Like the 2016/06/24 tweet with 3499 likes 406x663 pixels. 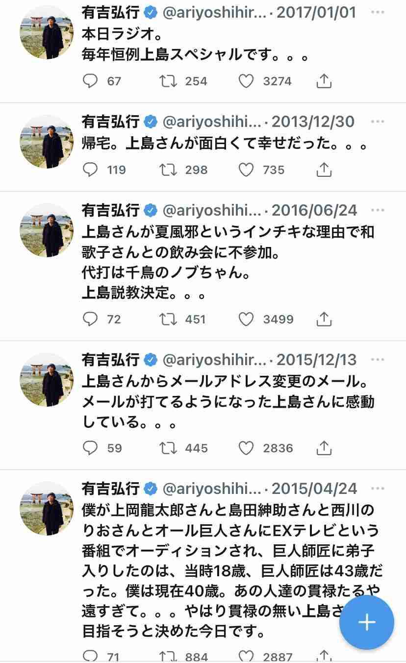[x=246, y=319]
